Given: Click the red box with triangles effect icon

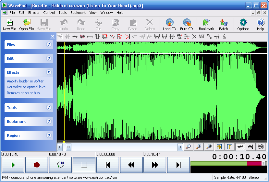Looking at the screenshot, I should (x=120, y=37).
